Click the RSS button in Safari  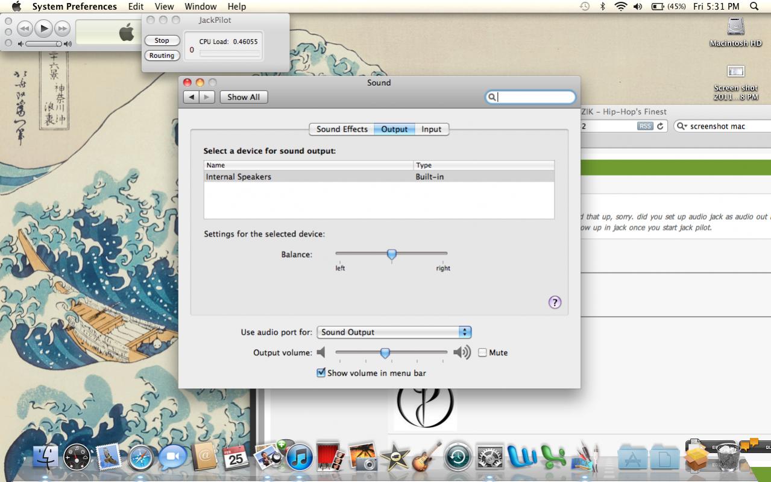[646, 126]
